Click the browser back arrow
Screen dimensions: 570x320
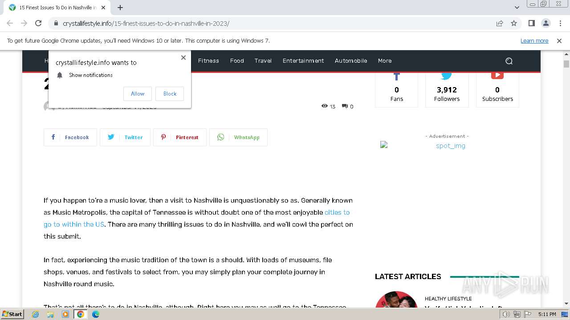10,23
